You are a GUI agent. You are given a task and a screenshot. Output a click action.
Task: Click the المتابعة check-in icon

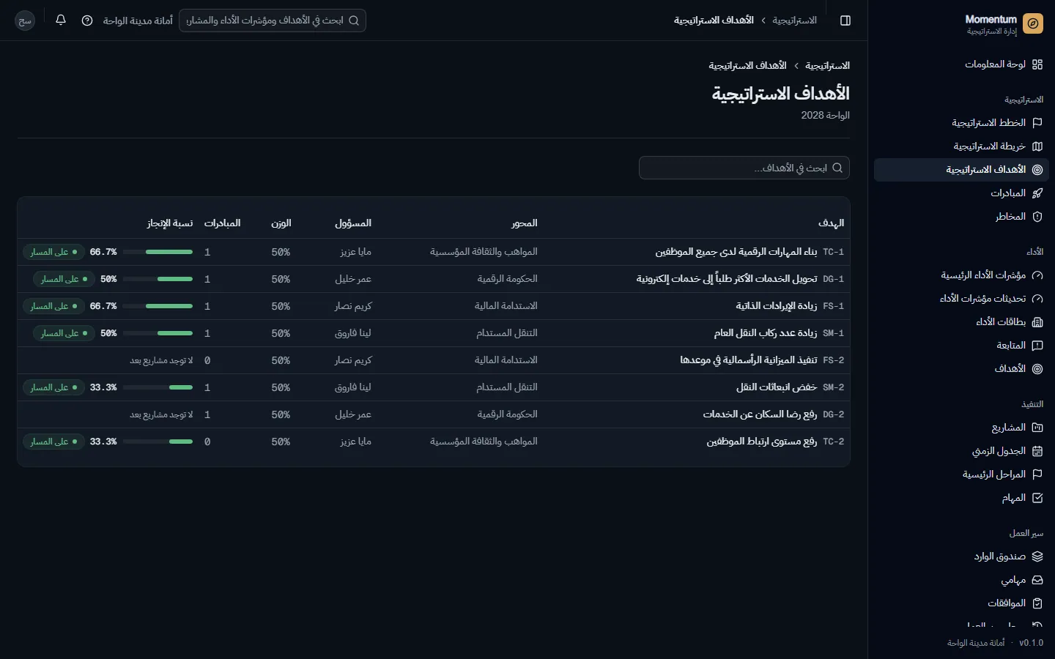1037,346
